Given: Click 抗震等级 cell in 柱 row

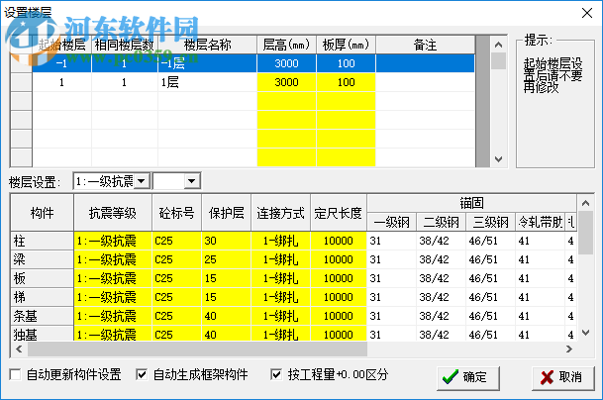Looking at the screenshot, I should coord(113,241).
